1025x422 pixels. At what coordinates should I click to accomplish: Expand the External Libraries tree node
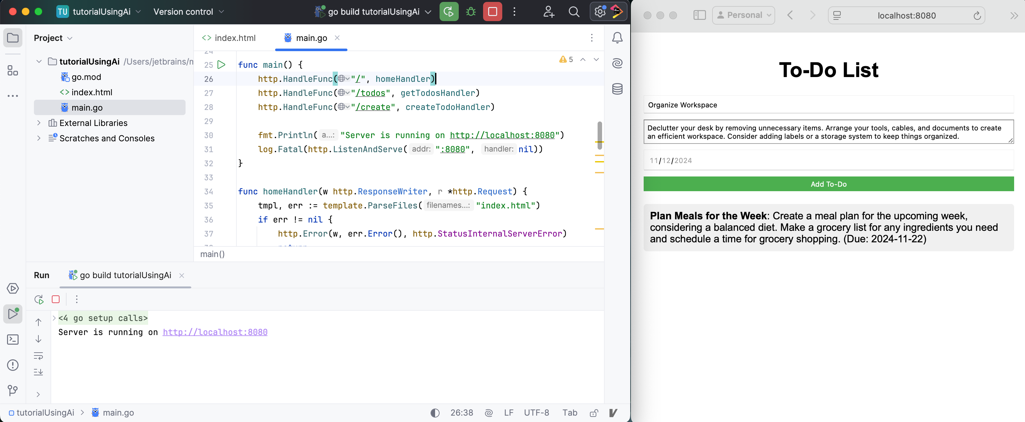(39, 123)
